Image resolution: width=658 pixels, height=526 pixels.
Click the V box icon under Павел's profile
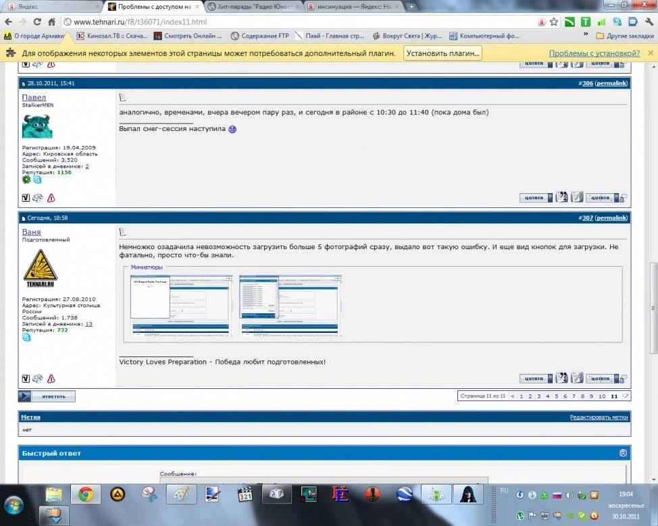[26, 198]
